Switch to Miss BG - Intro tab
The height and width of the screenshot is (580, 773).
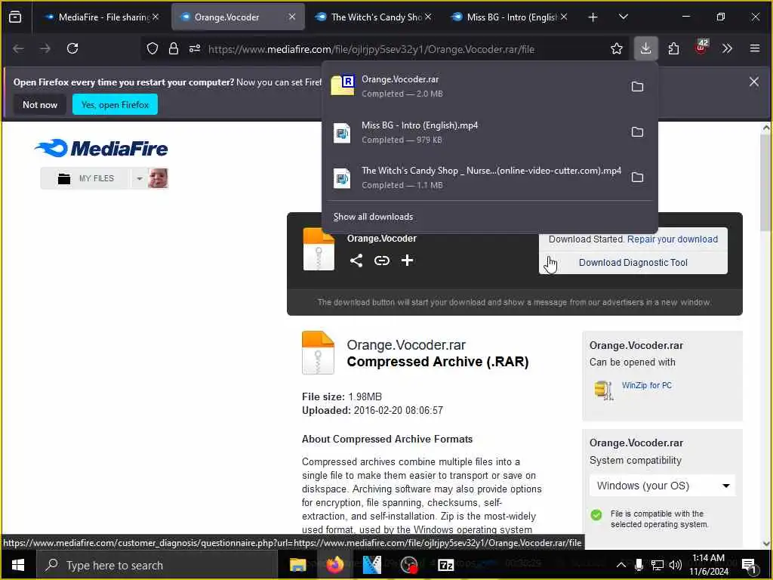[510, 17]
